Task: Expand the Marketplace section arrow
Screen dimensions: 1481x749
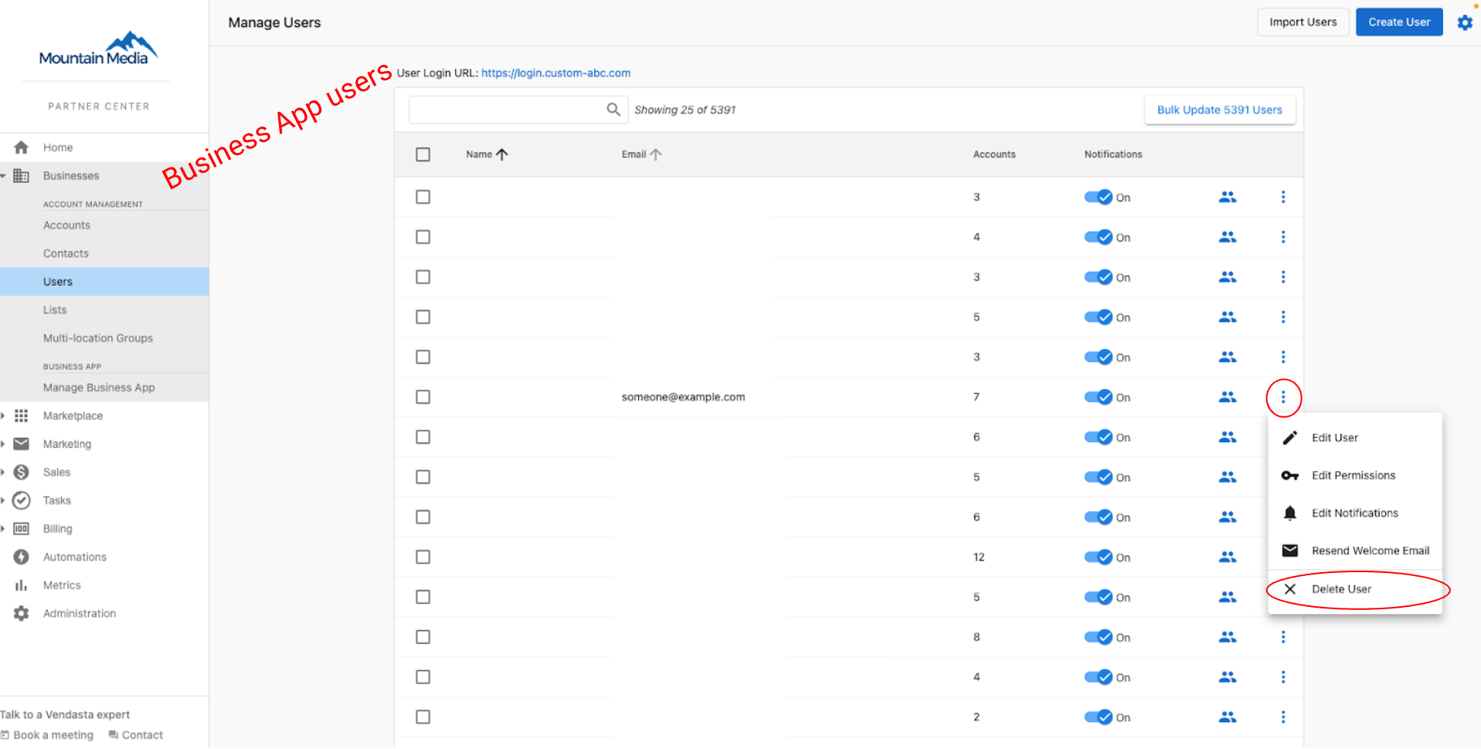Action: click(3, 415)
